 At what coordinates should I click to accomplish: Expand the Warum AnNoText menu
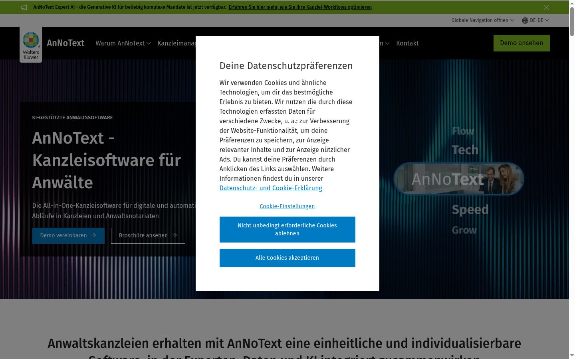point(123,43)
